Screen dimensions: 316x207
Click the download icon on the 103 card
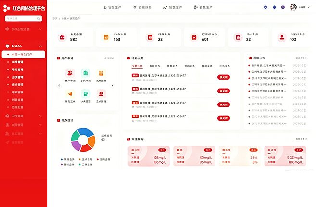[x=282, y=37]
